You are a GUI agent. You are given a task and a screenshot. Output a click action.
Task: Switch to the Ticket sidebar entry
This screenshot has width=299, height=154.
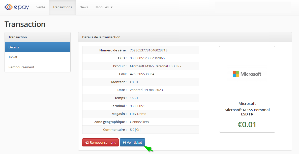(38, 57)
